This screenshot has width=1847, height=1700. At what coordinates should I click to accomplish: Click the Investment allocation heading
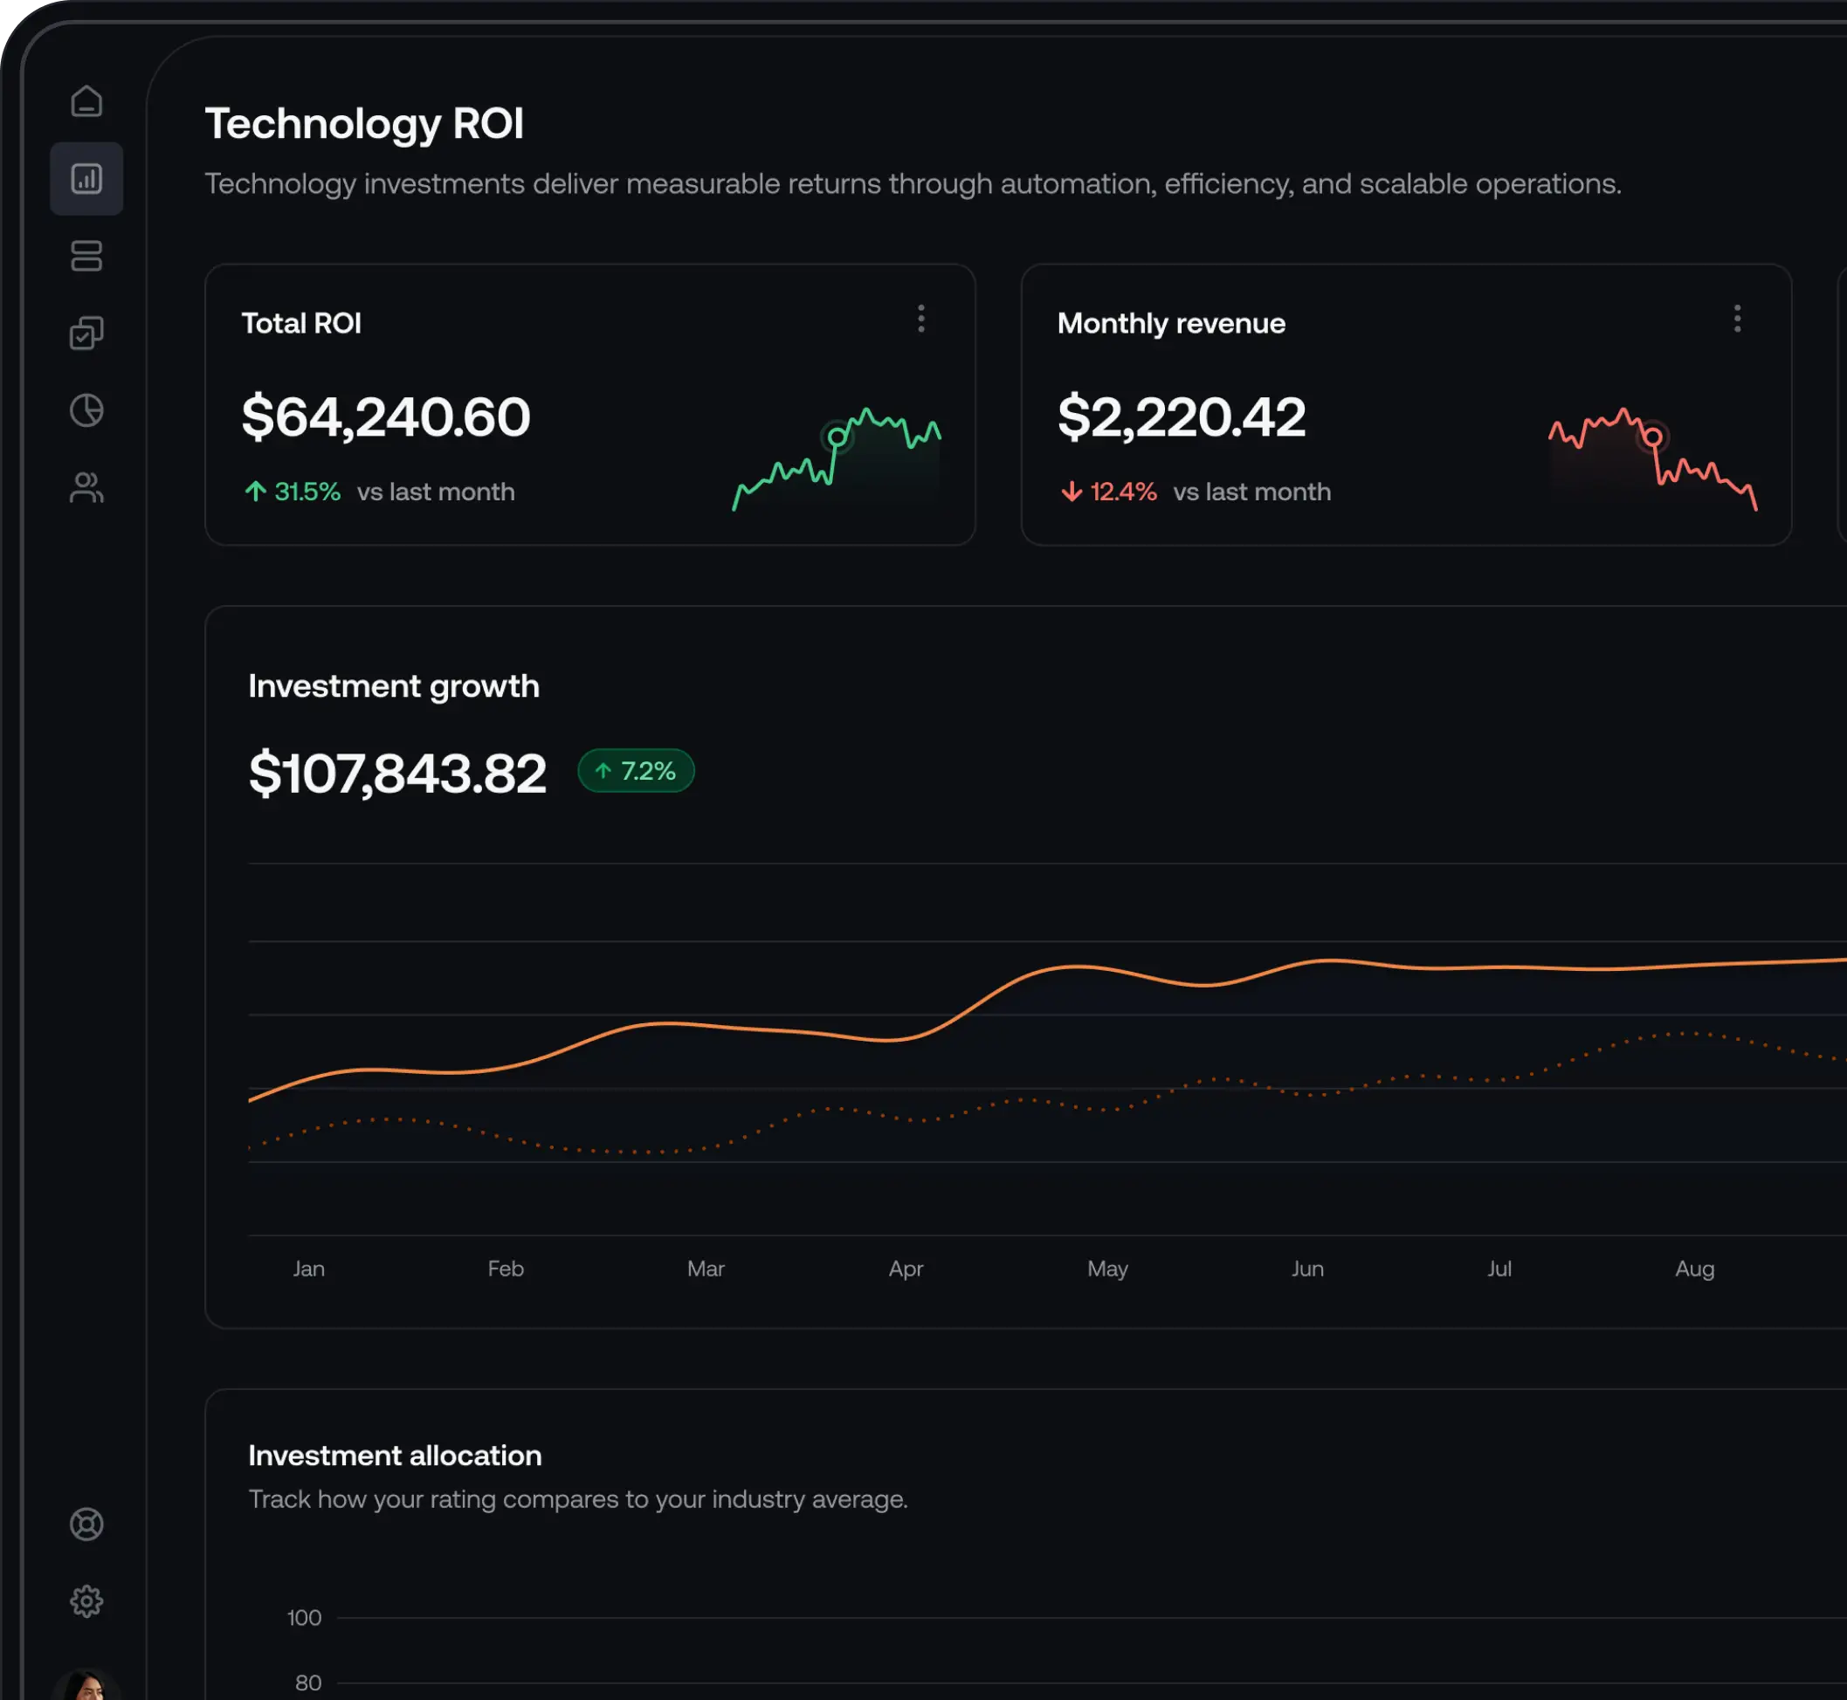point(395,1456)
